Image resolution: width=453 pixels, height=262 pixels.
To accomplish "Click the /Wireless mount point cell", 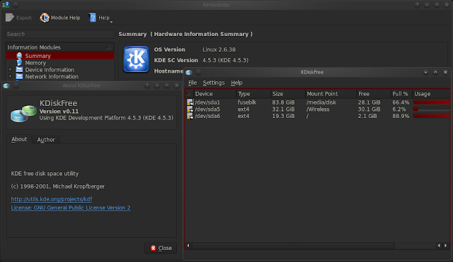I will 318,109.
